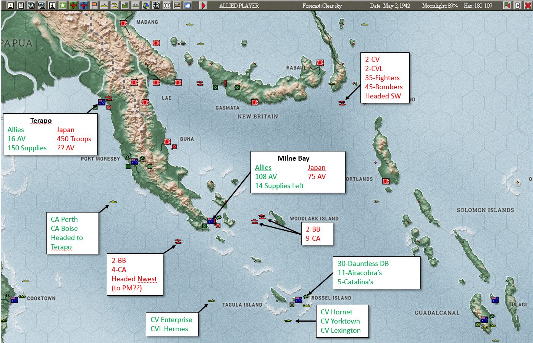Click the BUNA map label

pyautogui.click(x=187, y=139)
